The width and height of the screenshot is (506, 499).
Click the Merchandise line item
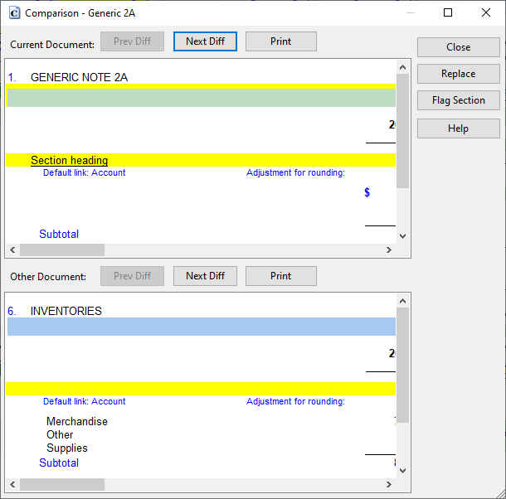coord(77,421)
